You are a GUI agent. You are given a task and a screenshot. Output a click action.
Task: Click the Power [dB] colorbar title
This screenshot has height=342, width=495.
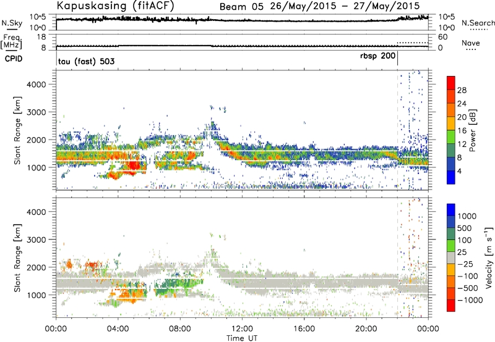(x=472, y=131)
